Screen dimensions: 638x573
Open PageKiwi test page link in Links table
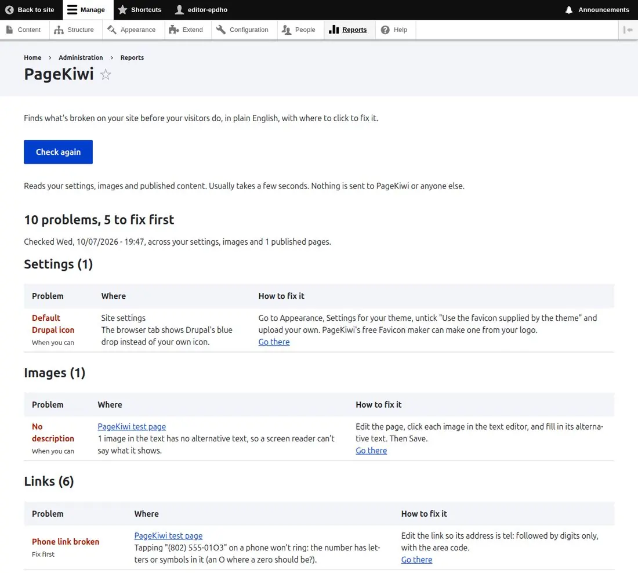click(x=168, y=535)
